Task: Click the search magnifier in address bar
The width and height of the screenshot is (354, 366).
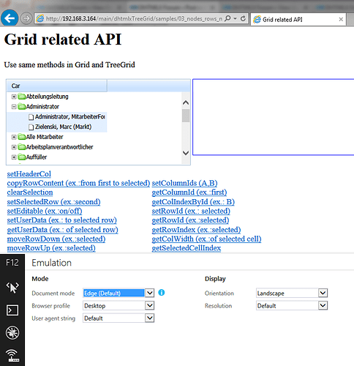Action: (227, 18)
